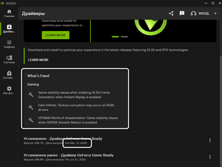This screenshot has width=222, height=167.
Task: Click the Thu Jul 31, 2025 release date line
Action: pos(55,160)
